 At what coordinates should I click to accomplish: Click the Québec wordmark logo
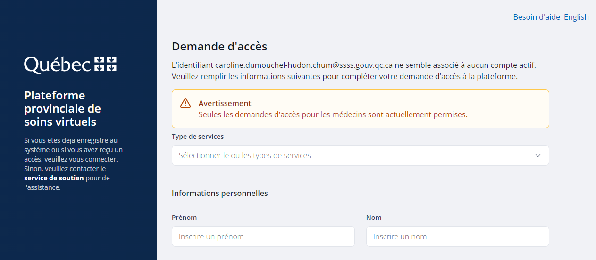coord(58,65)
